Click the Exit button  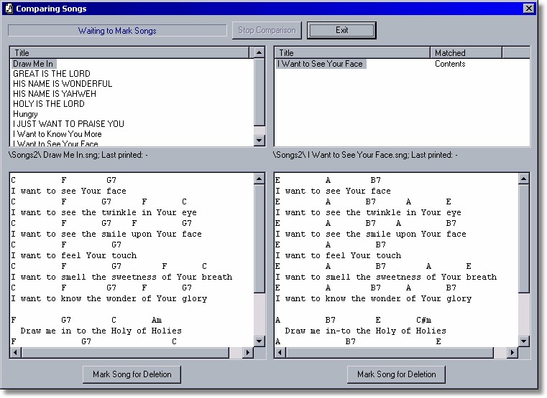coord(341,30)
